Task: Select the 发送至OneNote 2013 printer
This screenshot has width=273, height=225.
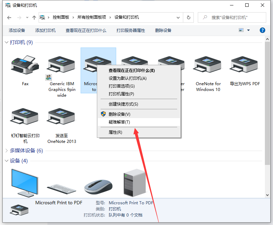Action: coord(61,115)
